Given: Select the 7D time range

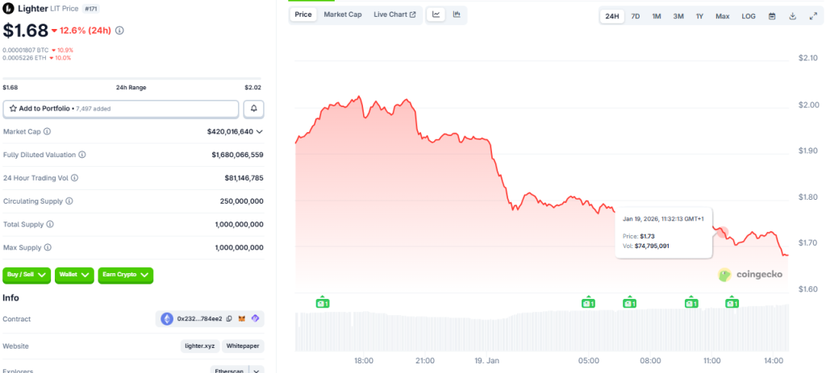Looking at the screenshot, I should pyautogui.click(x=636, y=16).
